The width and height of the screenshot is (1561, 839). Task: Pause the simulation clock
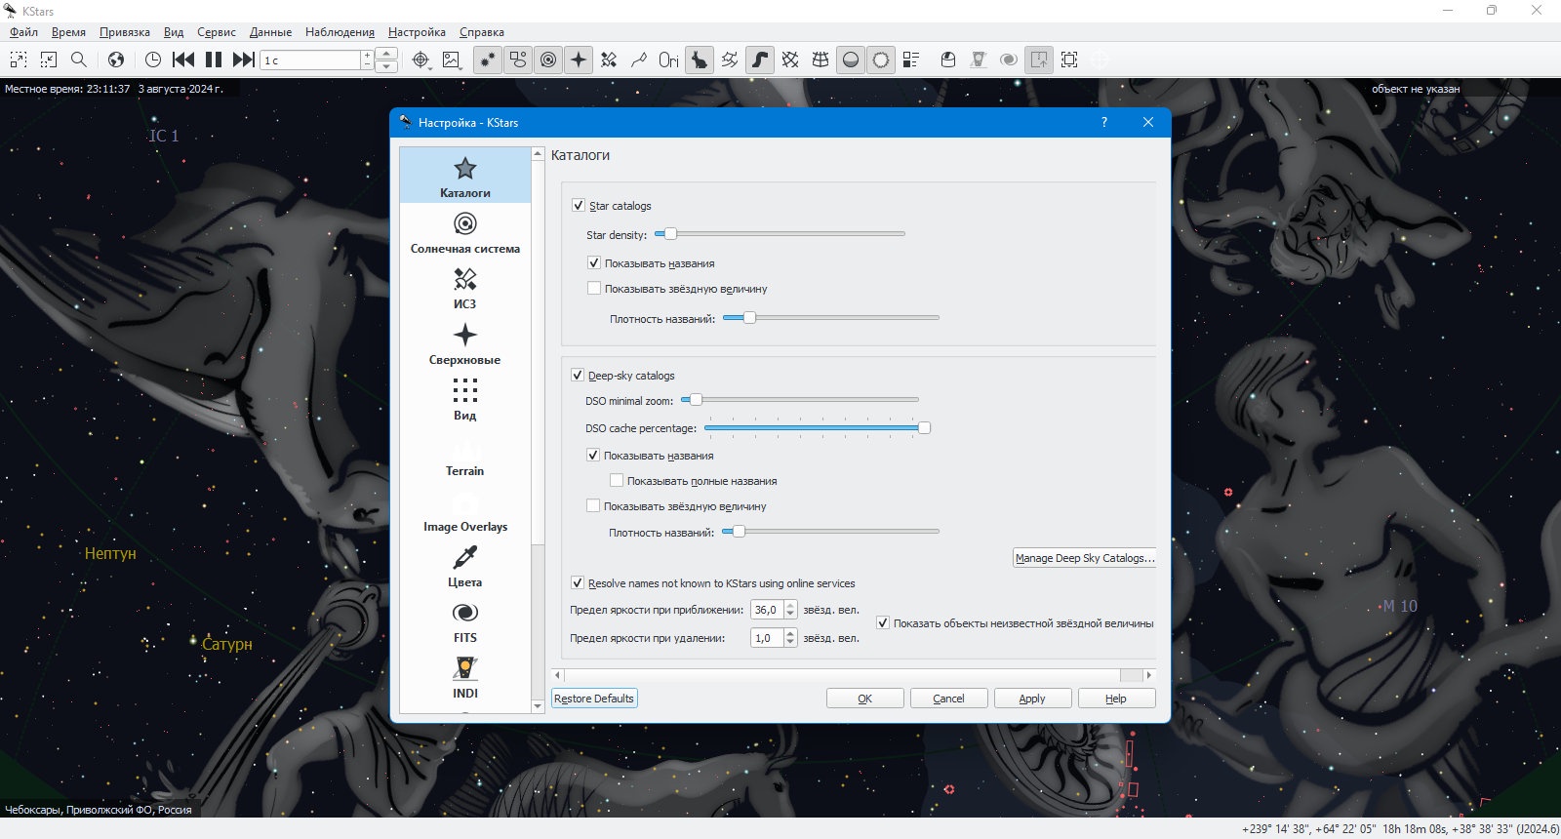[214, 60]
